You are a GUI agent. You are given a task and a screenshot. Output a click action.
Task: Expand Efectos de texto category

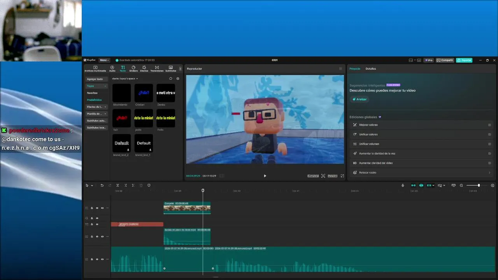(x=105, y=107)
